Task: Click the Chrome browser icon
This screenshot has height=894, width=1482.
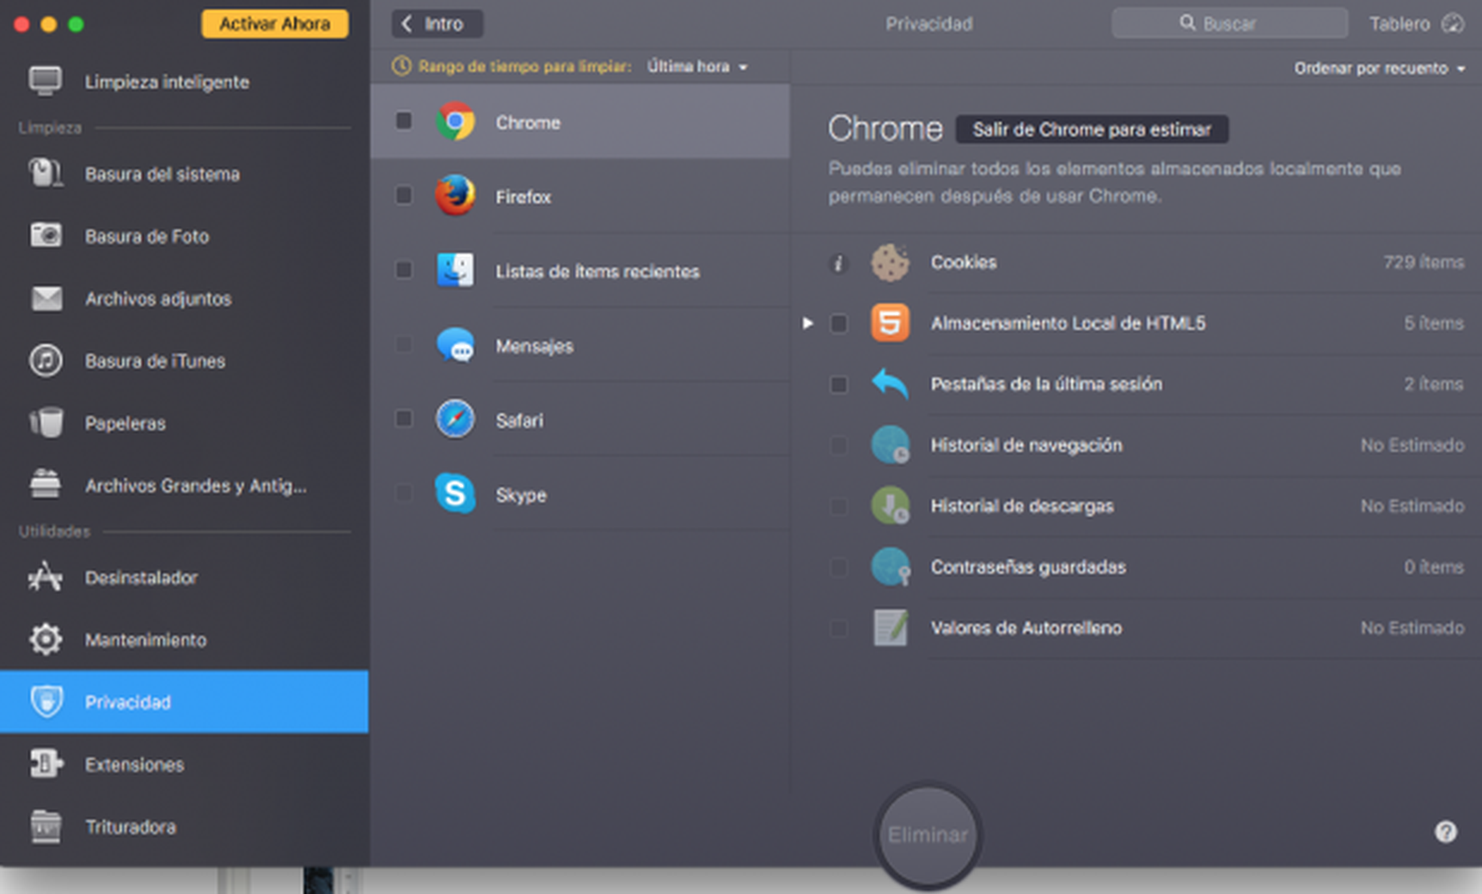Action: tap(455, 121)
